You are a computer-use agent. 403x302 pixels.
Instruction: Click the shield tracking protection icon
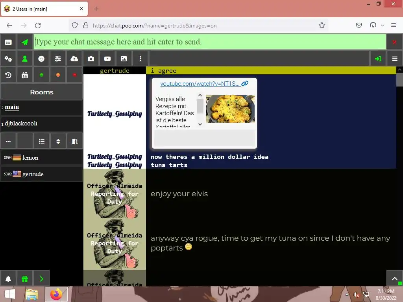coord(75,26)
